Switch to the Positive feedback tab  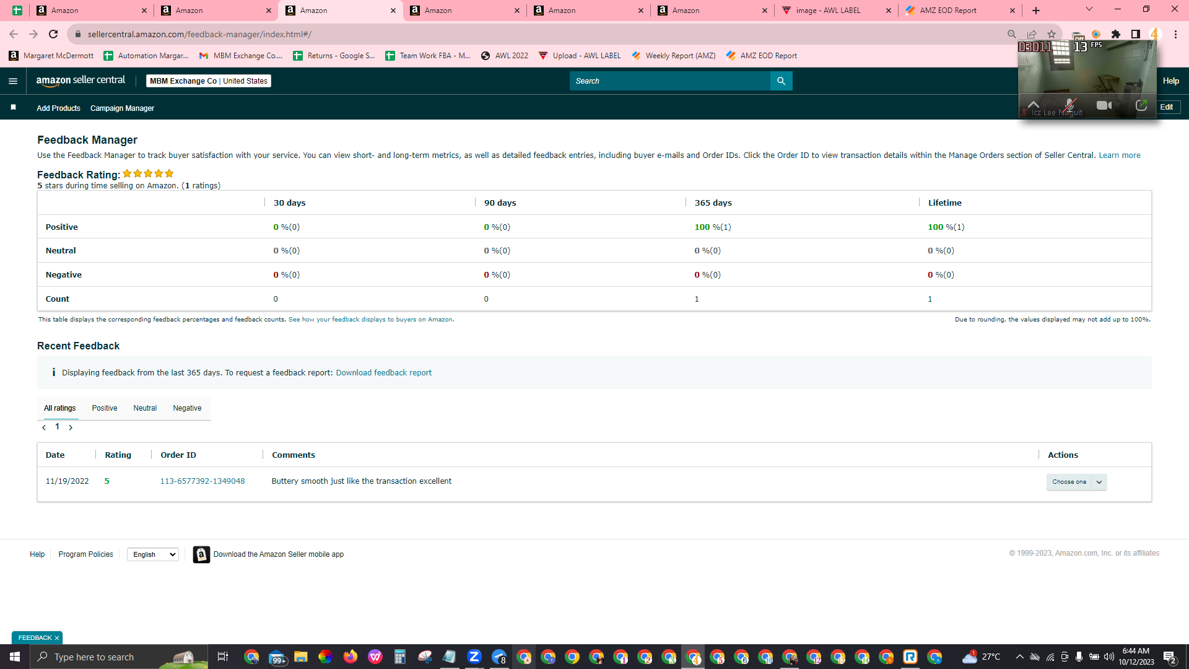[105, 408]
